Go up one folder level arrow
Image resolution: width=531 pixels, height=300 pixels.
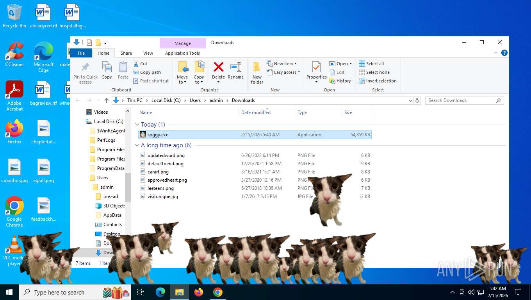[x=107, y=100]
